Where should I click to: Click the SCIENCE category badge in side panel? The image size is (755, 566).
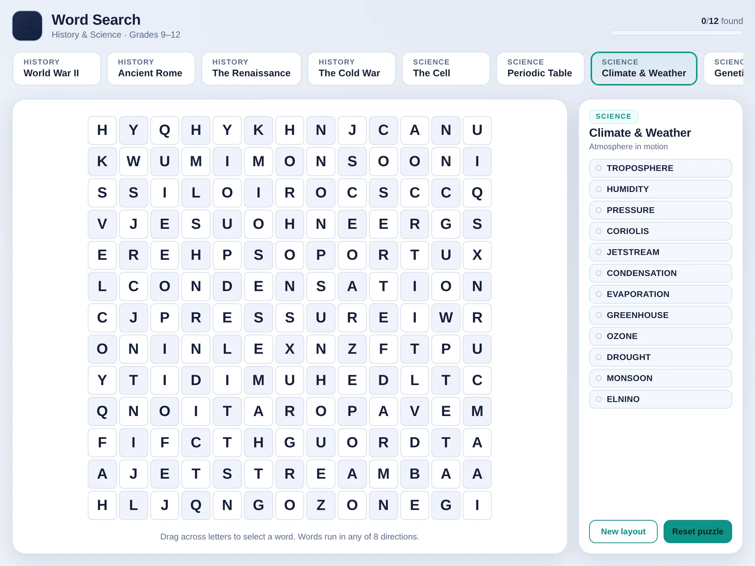[x=613, y=116]
